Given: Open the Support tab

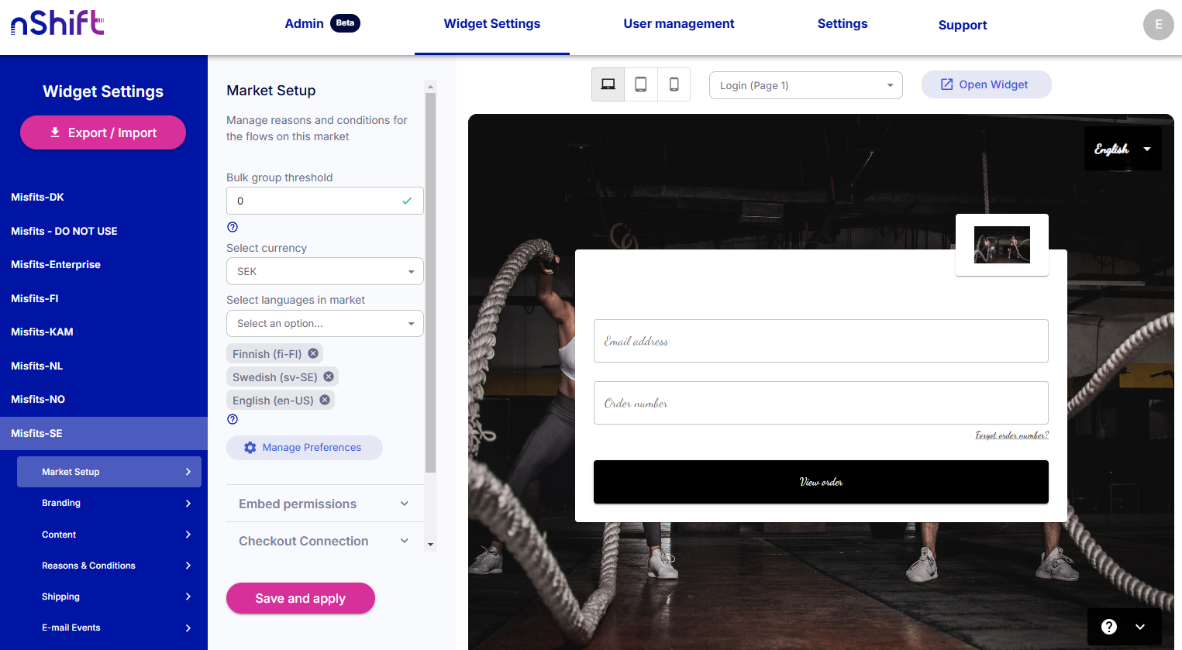Looking at the screenshot, I should pyautogui.click(x=962, y=25).
